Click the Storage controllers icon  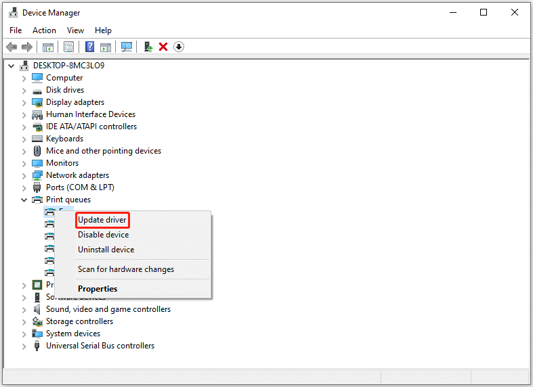coord(37,321)
